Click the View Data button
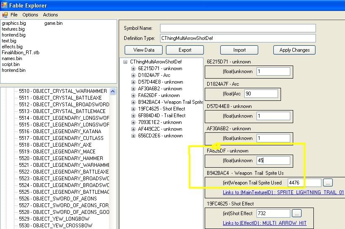Screen dimensions: 345x229 point(144,50)
